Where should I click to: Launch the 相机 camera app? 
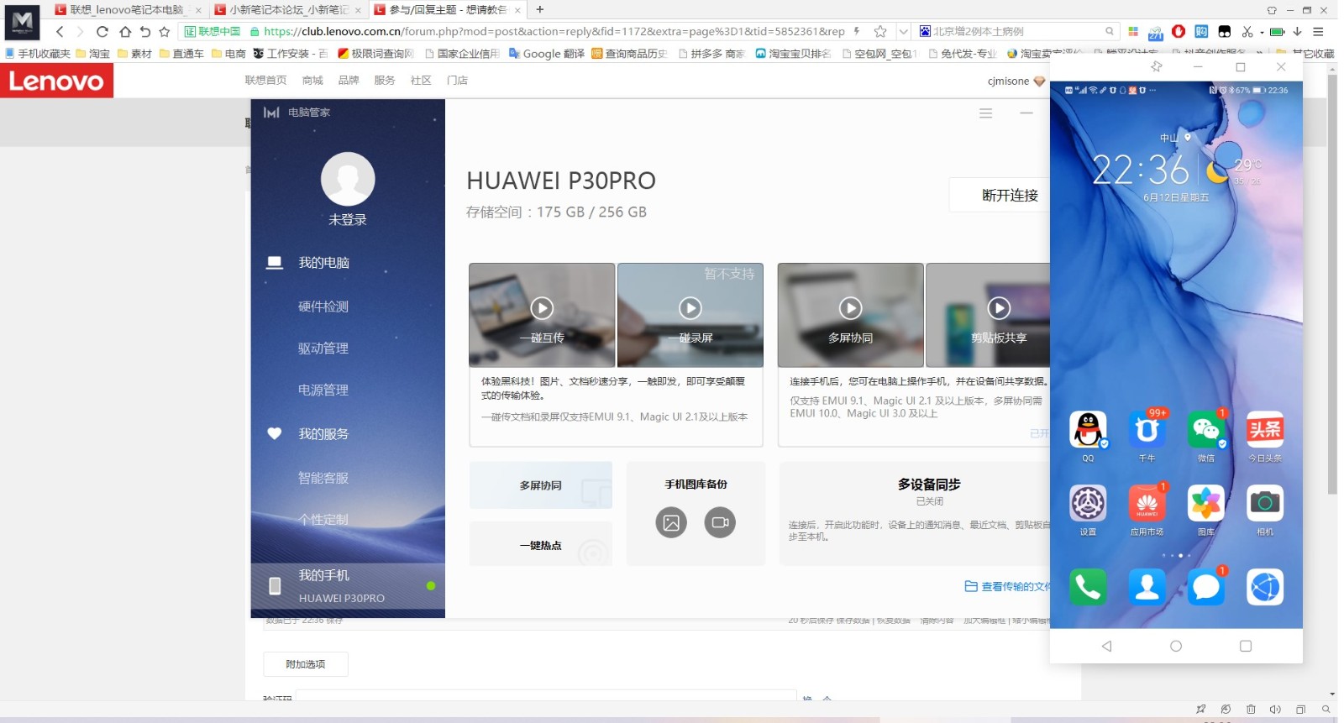tap(1265, 503)
